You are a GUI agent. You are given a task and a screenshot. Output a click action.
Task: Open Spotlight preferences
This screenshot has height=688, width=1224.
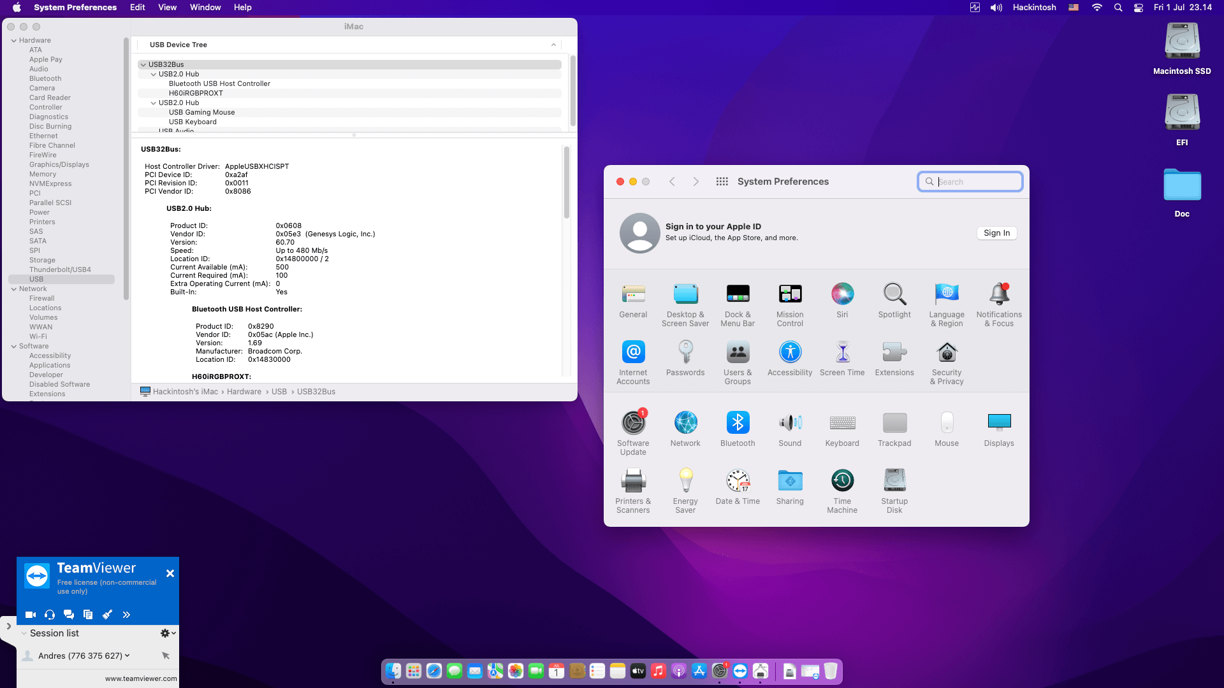894,301
